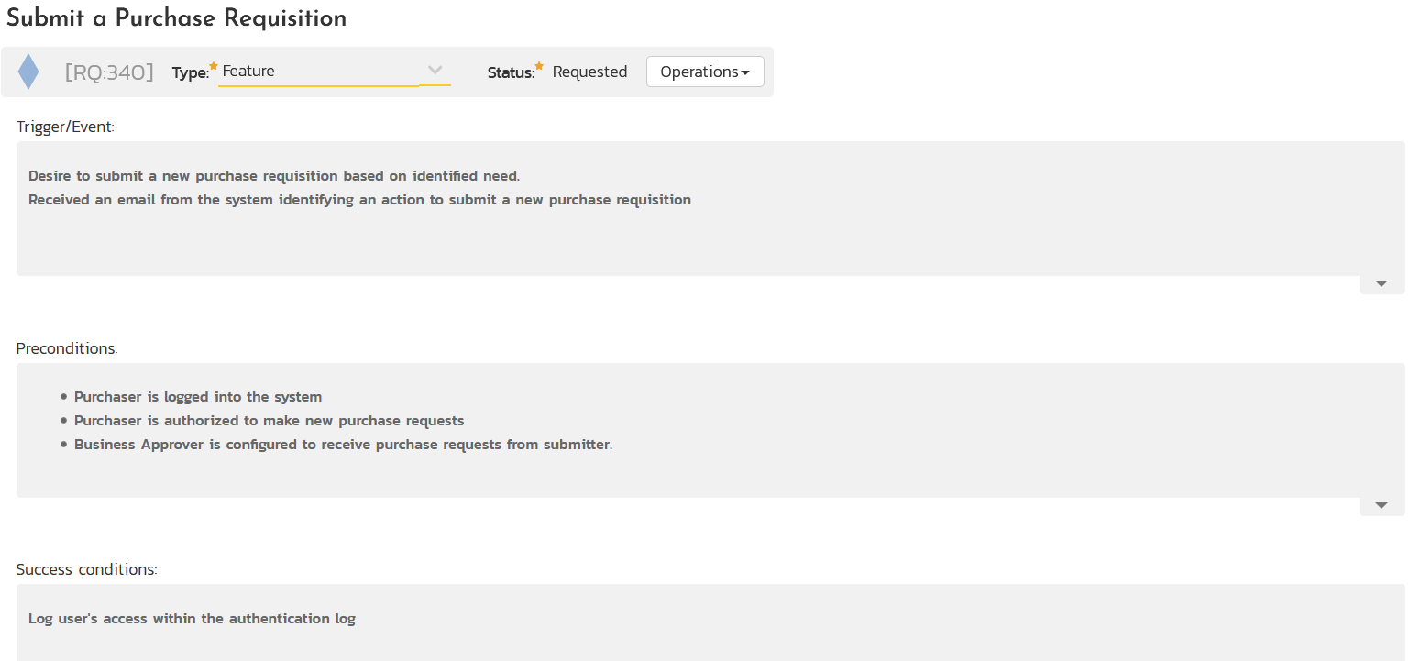
Task: Open the Type dropdown showing Feature
Action: 334,72
